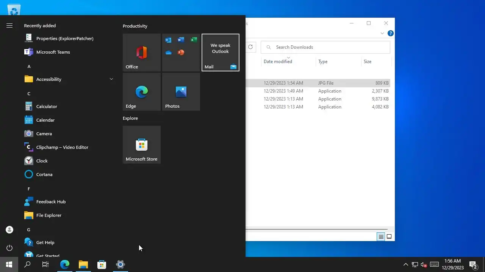
Task: Open the network status tray icon
Action: click(x=415, y=264)
